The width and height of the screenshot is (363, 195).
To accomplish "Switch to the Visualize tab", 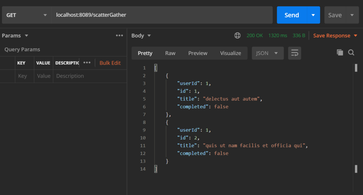I will point(230,53).
